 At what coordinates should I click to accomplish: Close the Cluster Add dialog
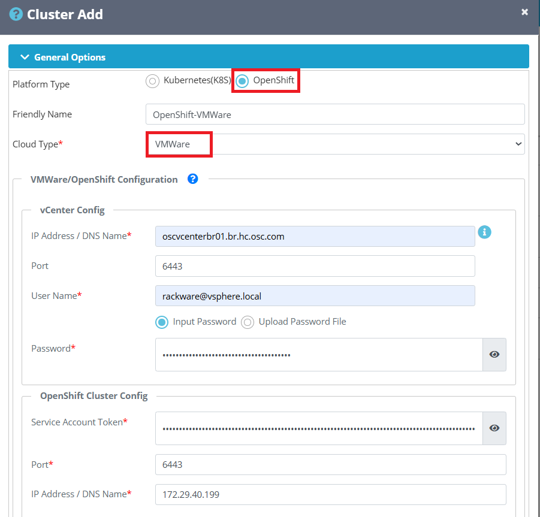tap(524, 12)
